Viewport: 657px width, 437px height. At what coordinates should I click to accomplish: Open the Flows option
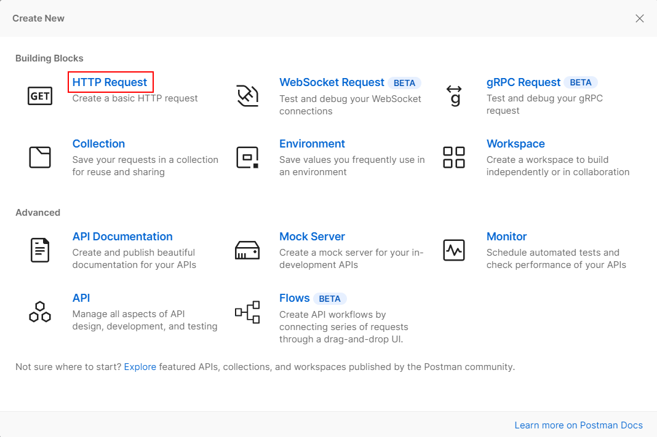[x=295, y=298]
